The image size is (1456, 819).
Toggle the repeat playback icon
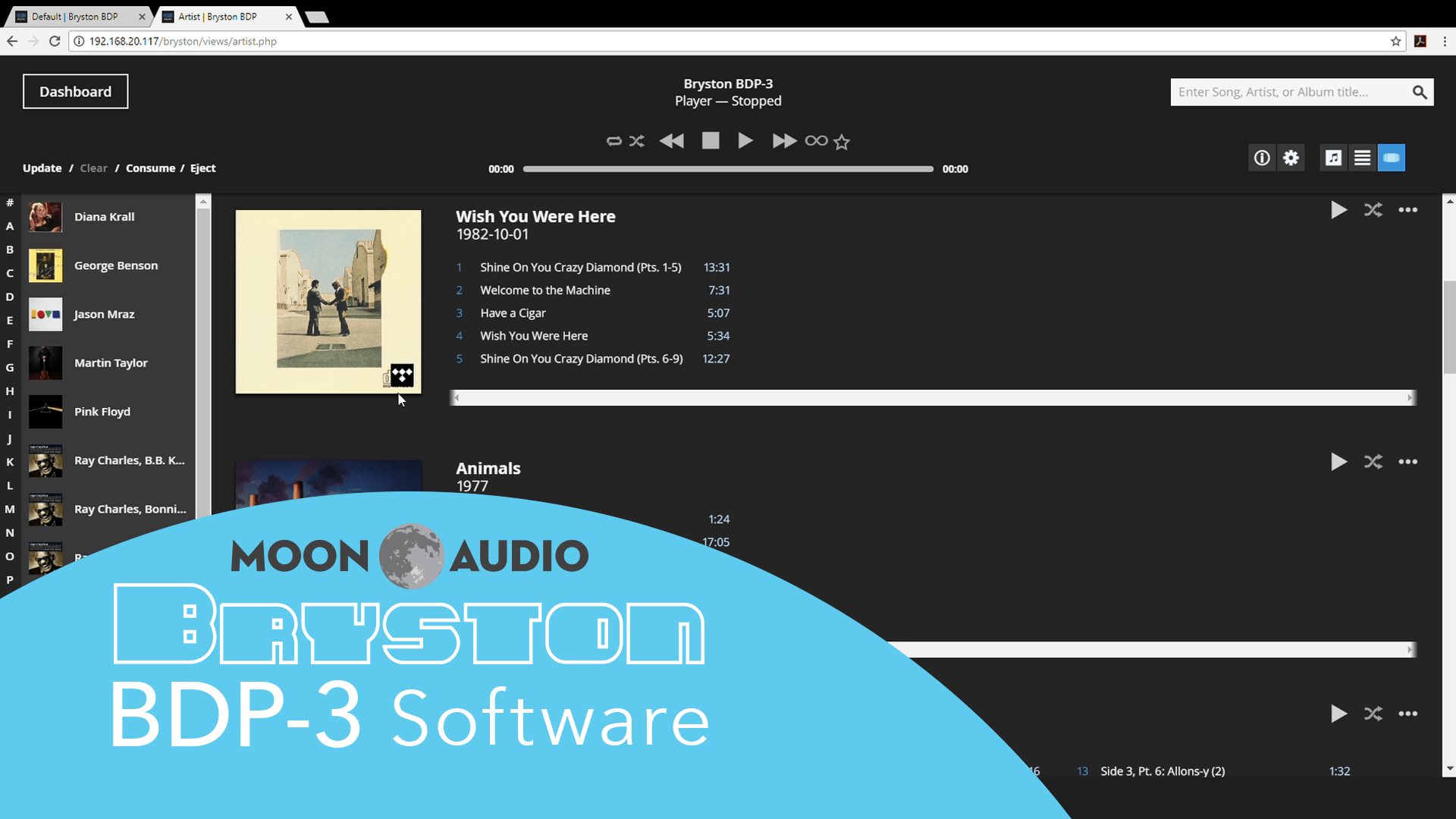[x=614, y=141]
